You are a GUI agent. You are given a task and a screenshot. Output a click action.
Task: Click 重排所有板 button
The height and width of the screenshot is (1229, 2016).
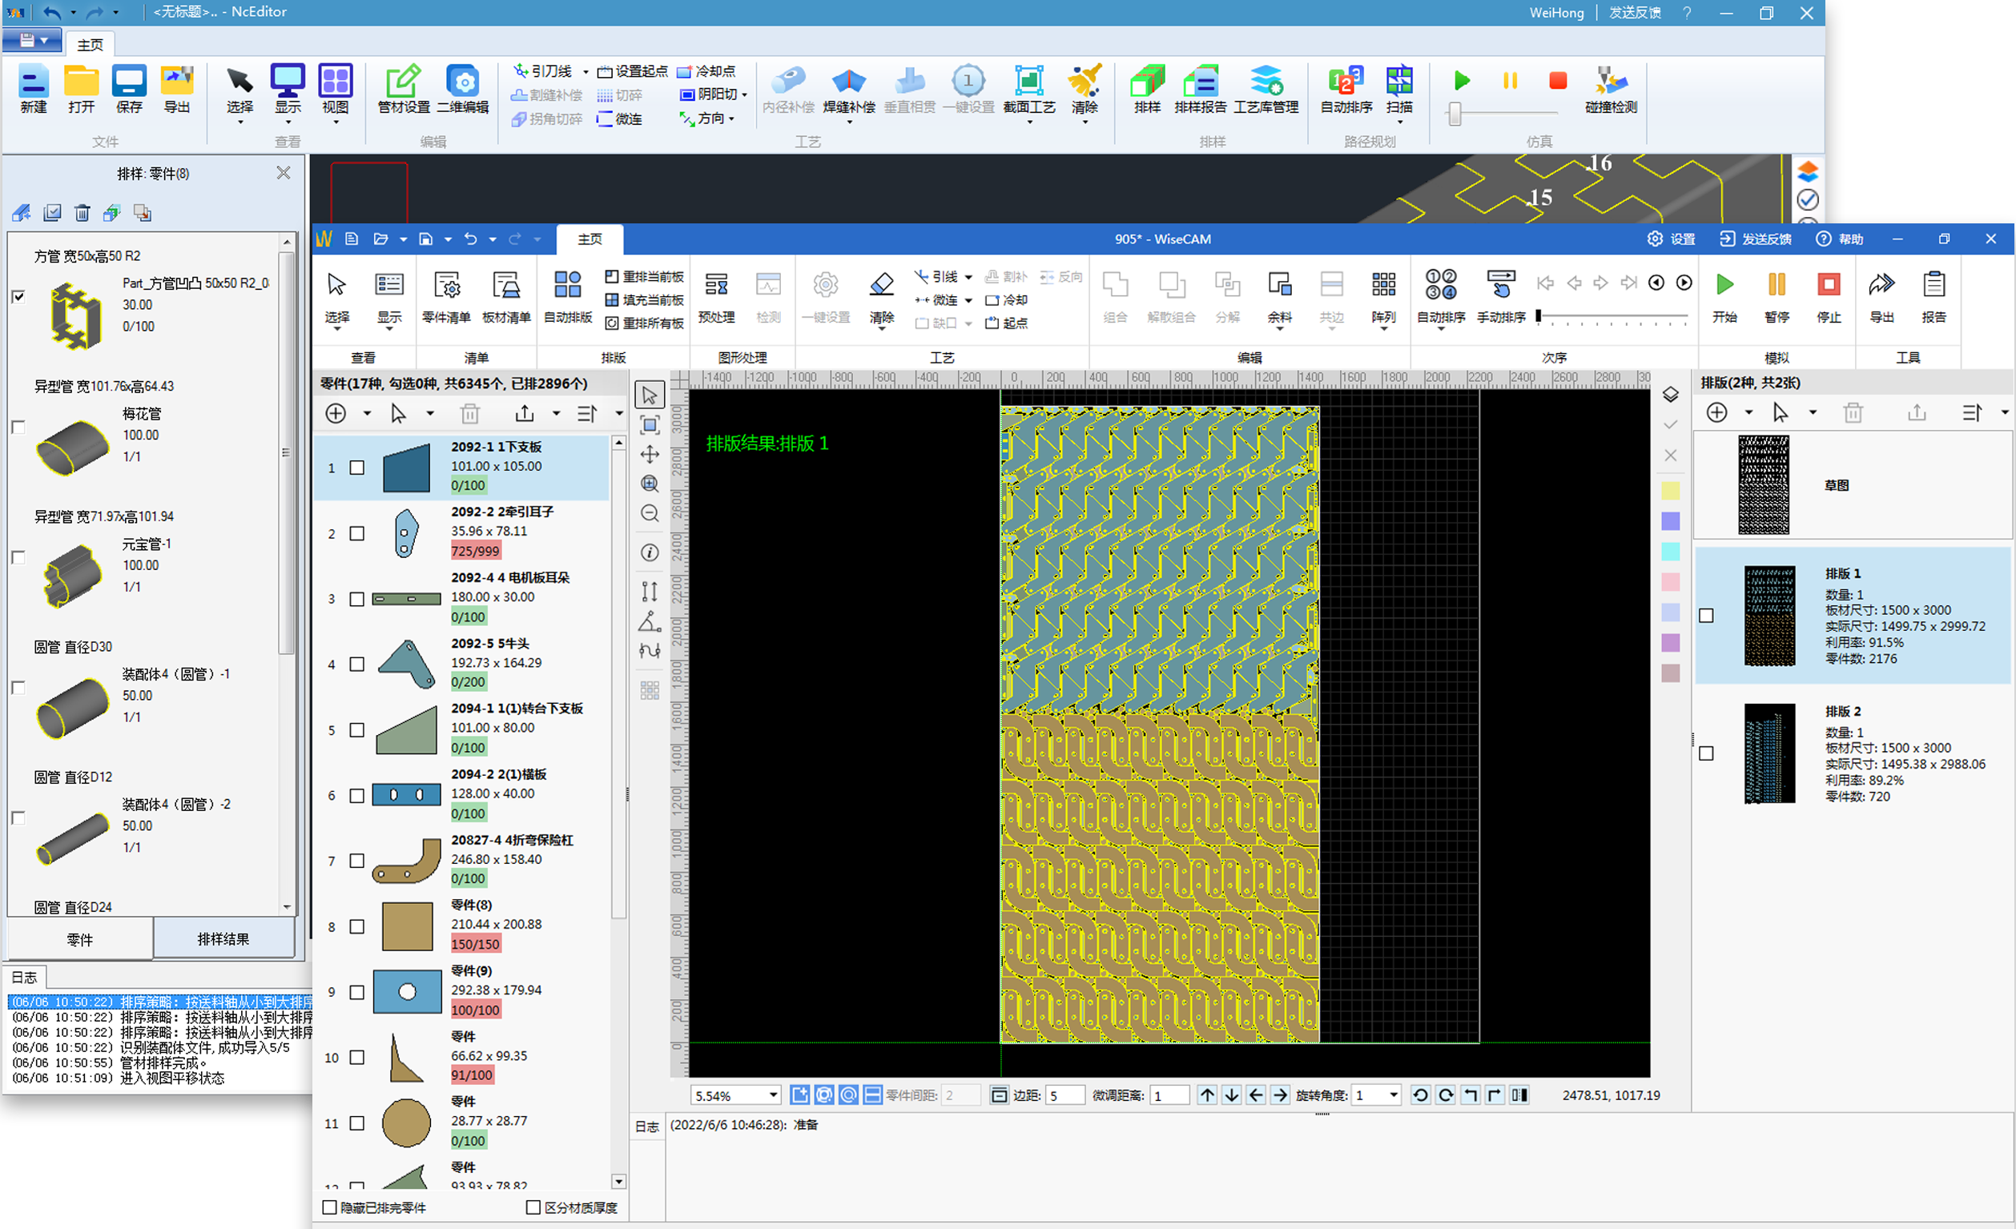(644, 323)
